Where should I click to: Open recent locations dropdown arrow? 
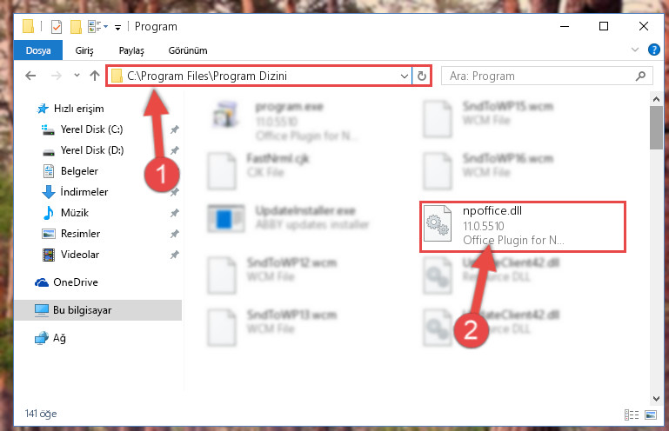77,76
